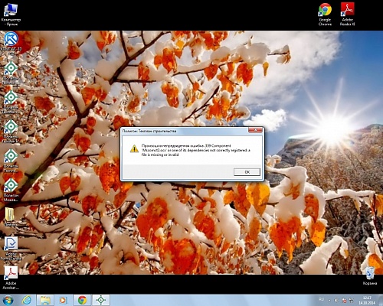
Task: Open Adobe Acrobat desktop shortcut
Action: 11,278
